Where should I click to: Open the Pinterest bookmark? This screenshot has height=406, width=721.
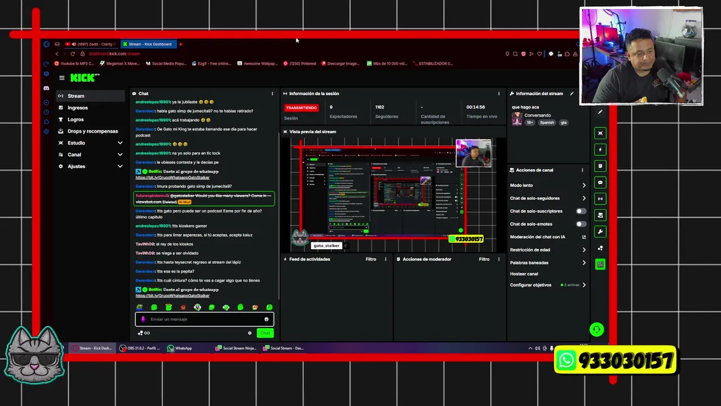300,64
